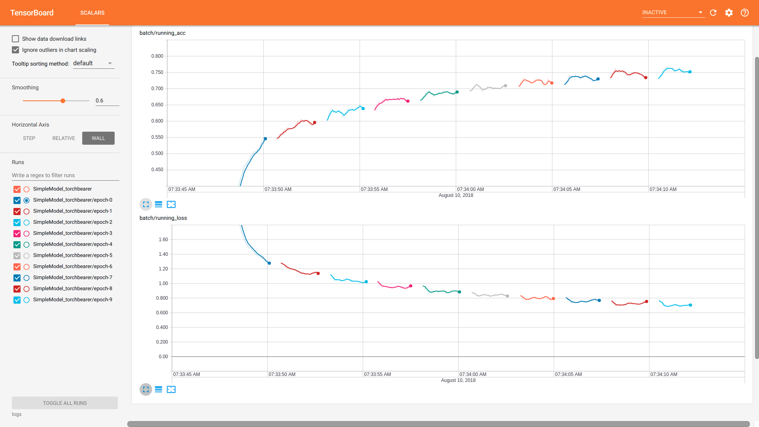Expand the running_loss chart to full size
The width and height of the screenshot is (759, 427).
(146, 389)
